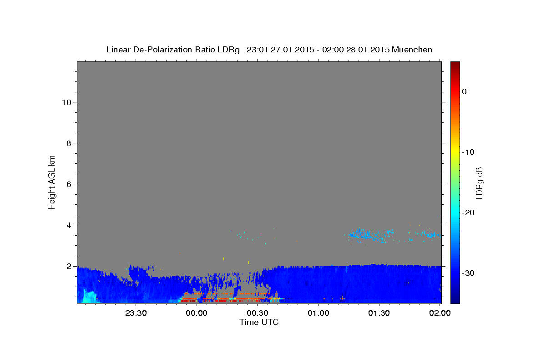Click the "01:30" time tick label

coord(379,313)
